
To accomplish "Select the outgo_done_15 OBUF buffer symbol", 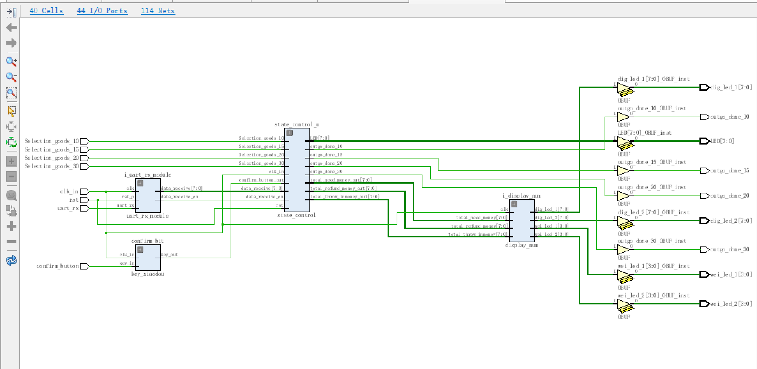I will (x=623, y=171).
